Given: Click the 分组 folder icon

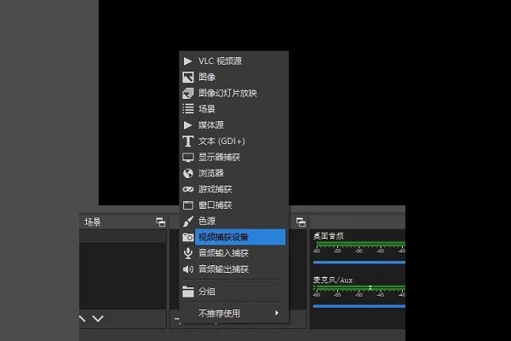Looking at the screenshot, I should coord(188,292).
